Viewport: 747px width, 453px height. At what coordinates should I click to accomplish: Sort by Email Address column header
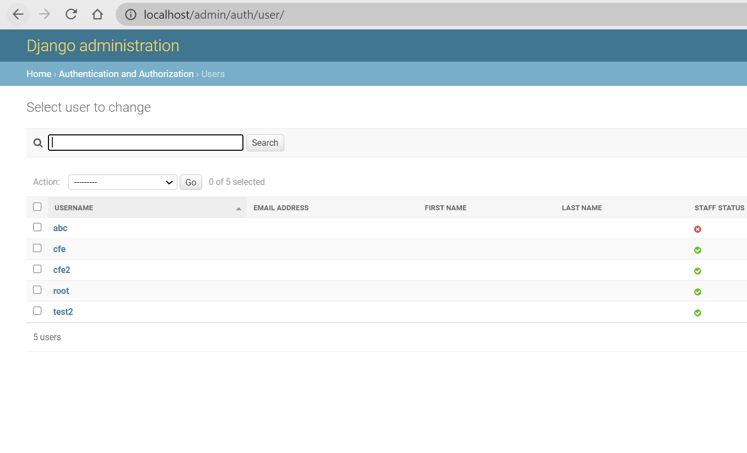click(x=281, y=208)
